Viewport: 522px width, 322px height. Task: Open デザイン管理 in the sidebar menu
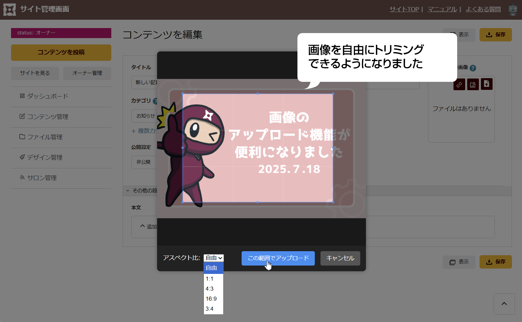click(x=45, y=157)
